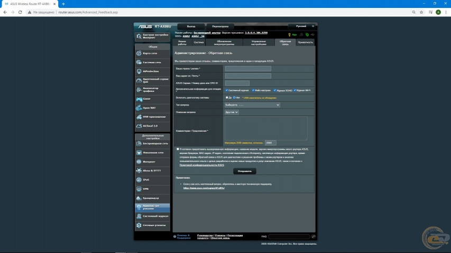The width and height of the screenshot is (451, 253).
Task: Select Нет for system diagnostics
Action: point(234,98)
